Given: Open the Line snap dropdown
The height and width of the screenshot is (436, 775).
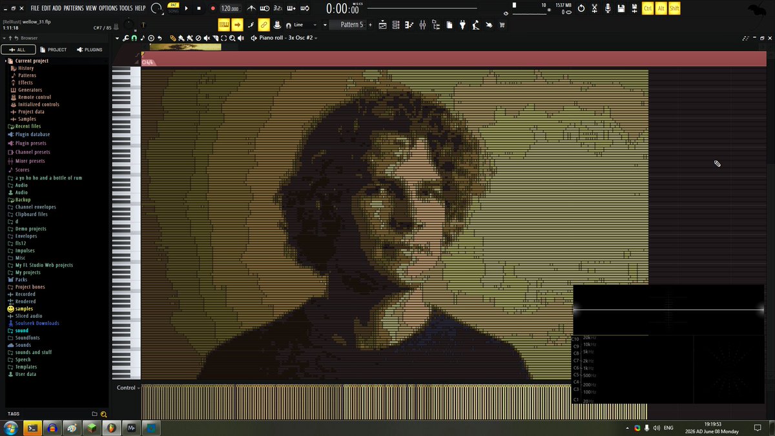Looking at the screenshot, I should [306, 25].
